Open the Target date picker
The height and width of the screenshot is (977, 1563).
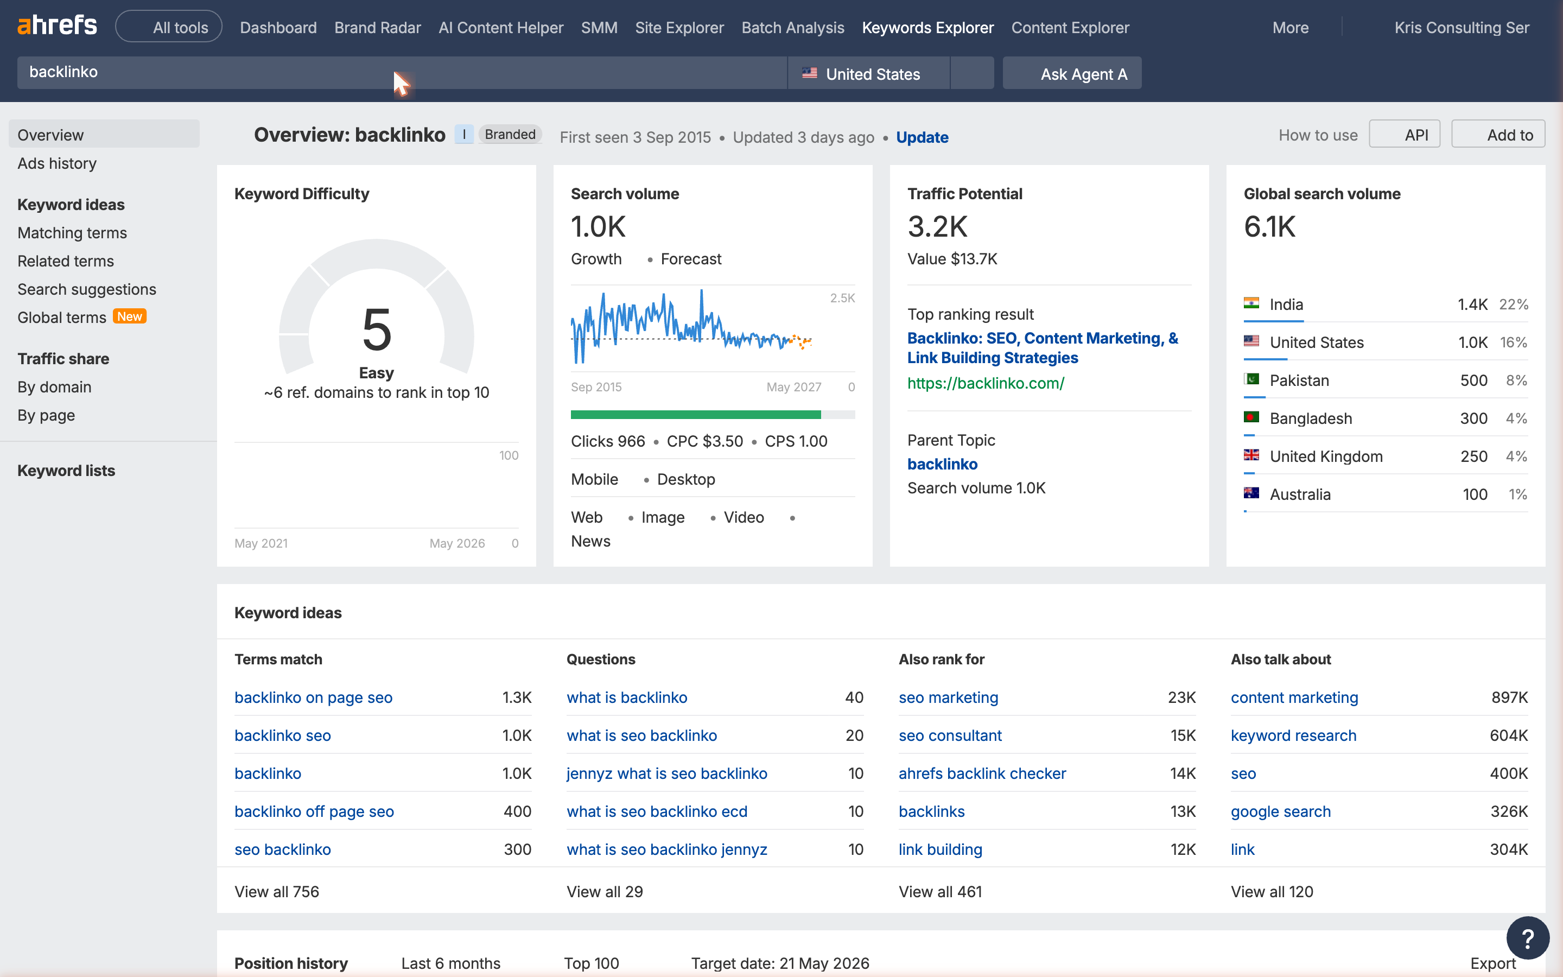pos(779,963)
